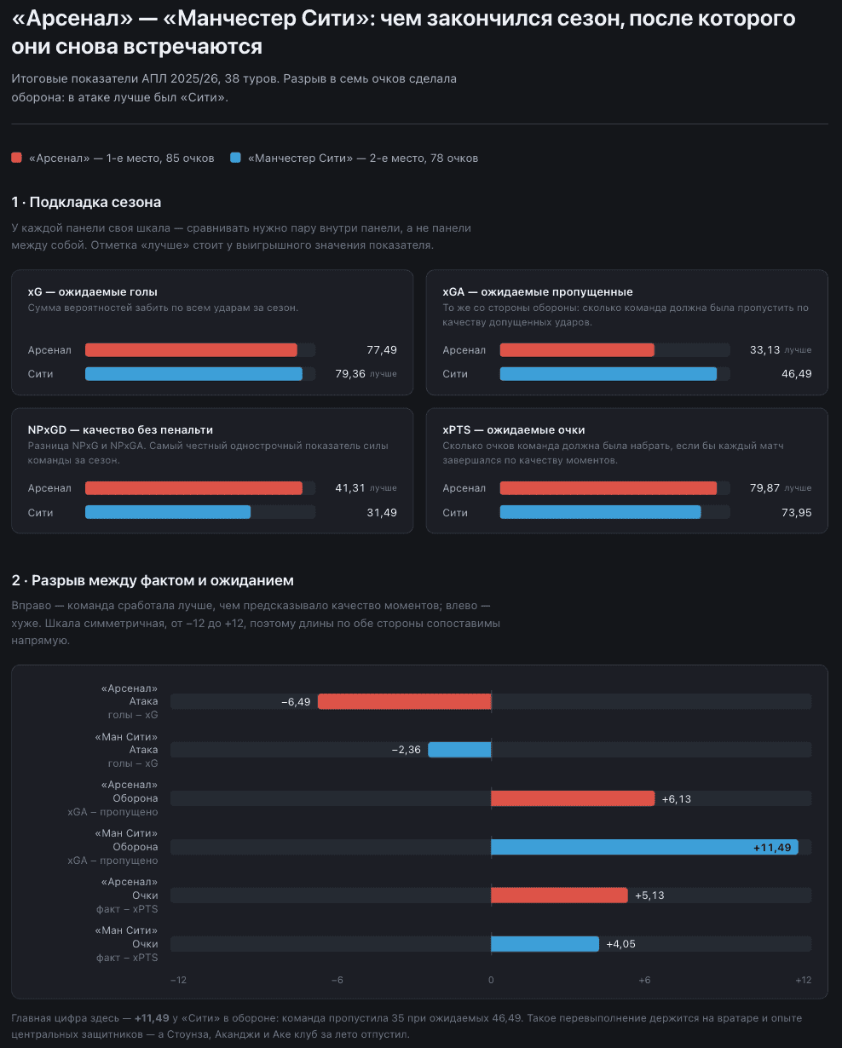This screenshot has width=842, height=1048.
Task: Click the 'лучше' mark next to 41,31
Action: click(x=384, y=488)
